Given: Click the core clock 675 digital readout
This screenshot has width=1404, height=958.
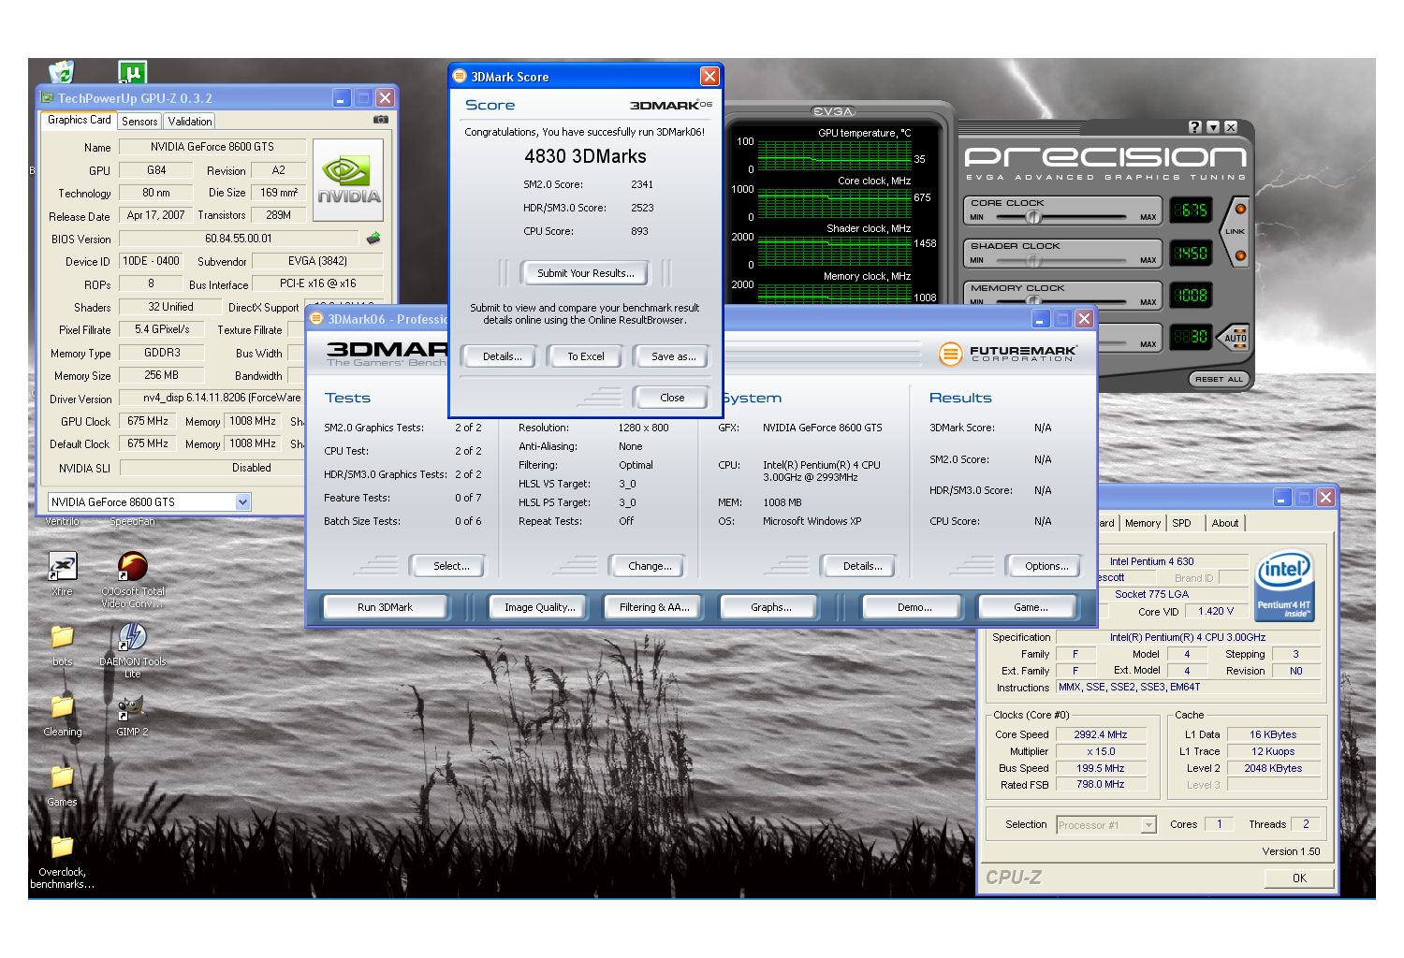Looking at the screenshot, I should pyautogui.click(x=1191, y=210).
